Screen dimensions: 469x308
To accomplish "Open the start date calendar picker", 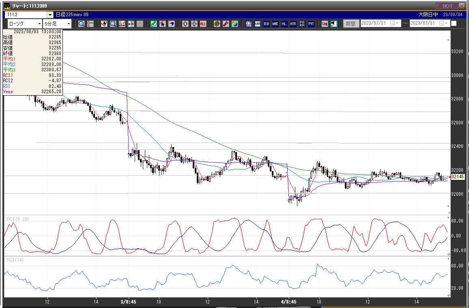I will [394, 23].
